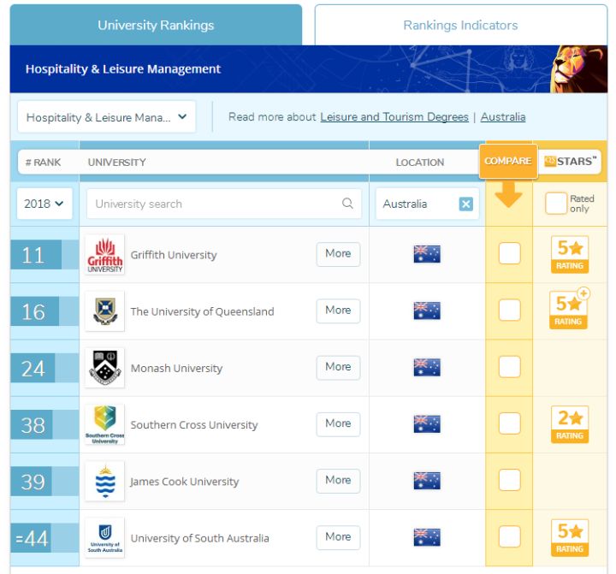The width and height of the screenshot is (616, 574).
Task: Enable the Rated only checkbox
Action: click(x=556, y=204)
